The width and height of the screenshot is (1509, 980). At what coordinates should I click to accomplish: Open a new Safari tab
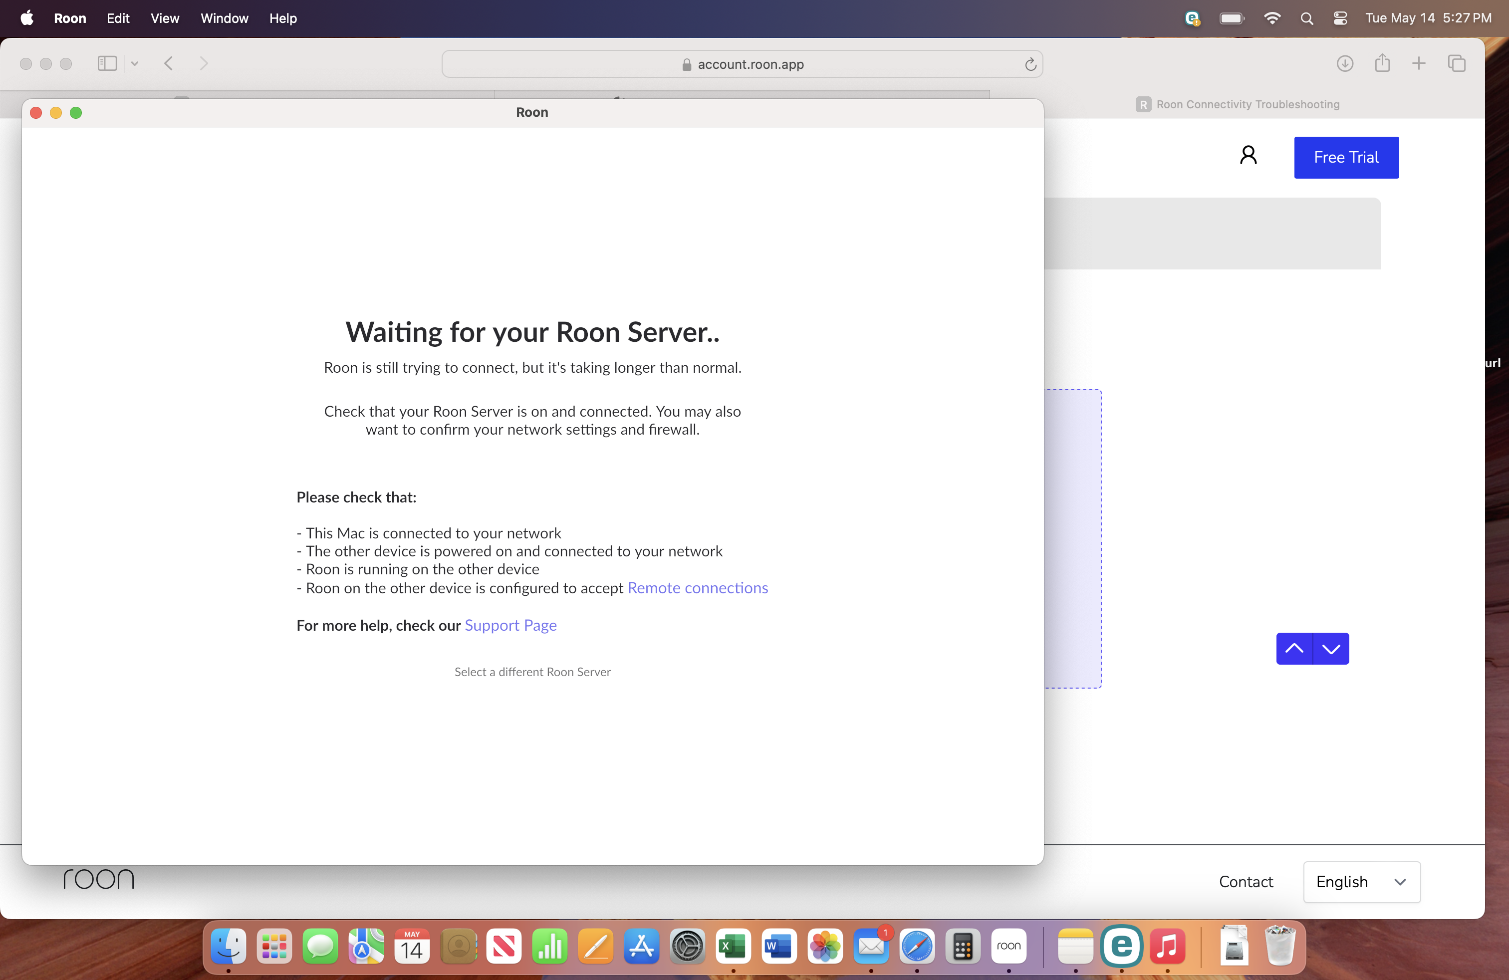coord(1419,63)
